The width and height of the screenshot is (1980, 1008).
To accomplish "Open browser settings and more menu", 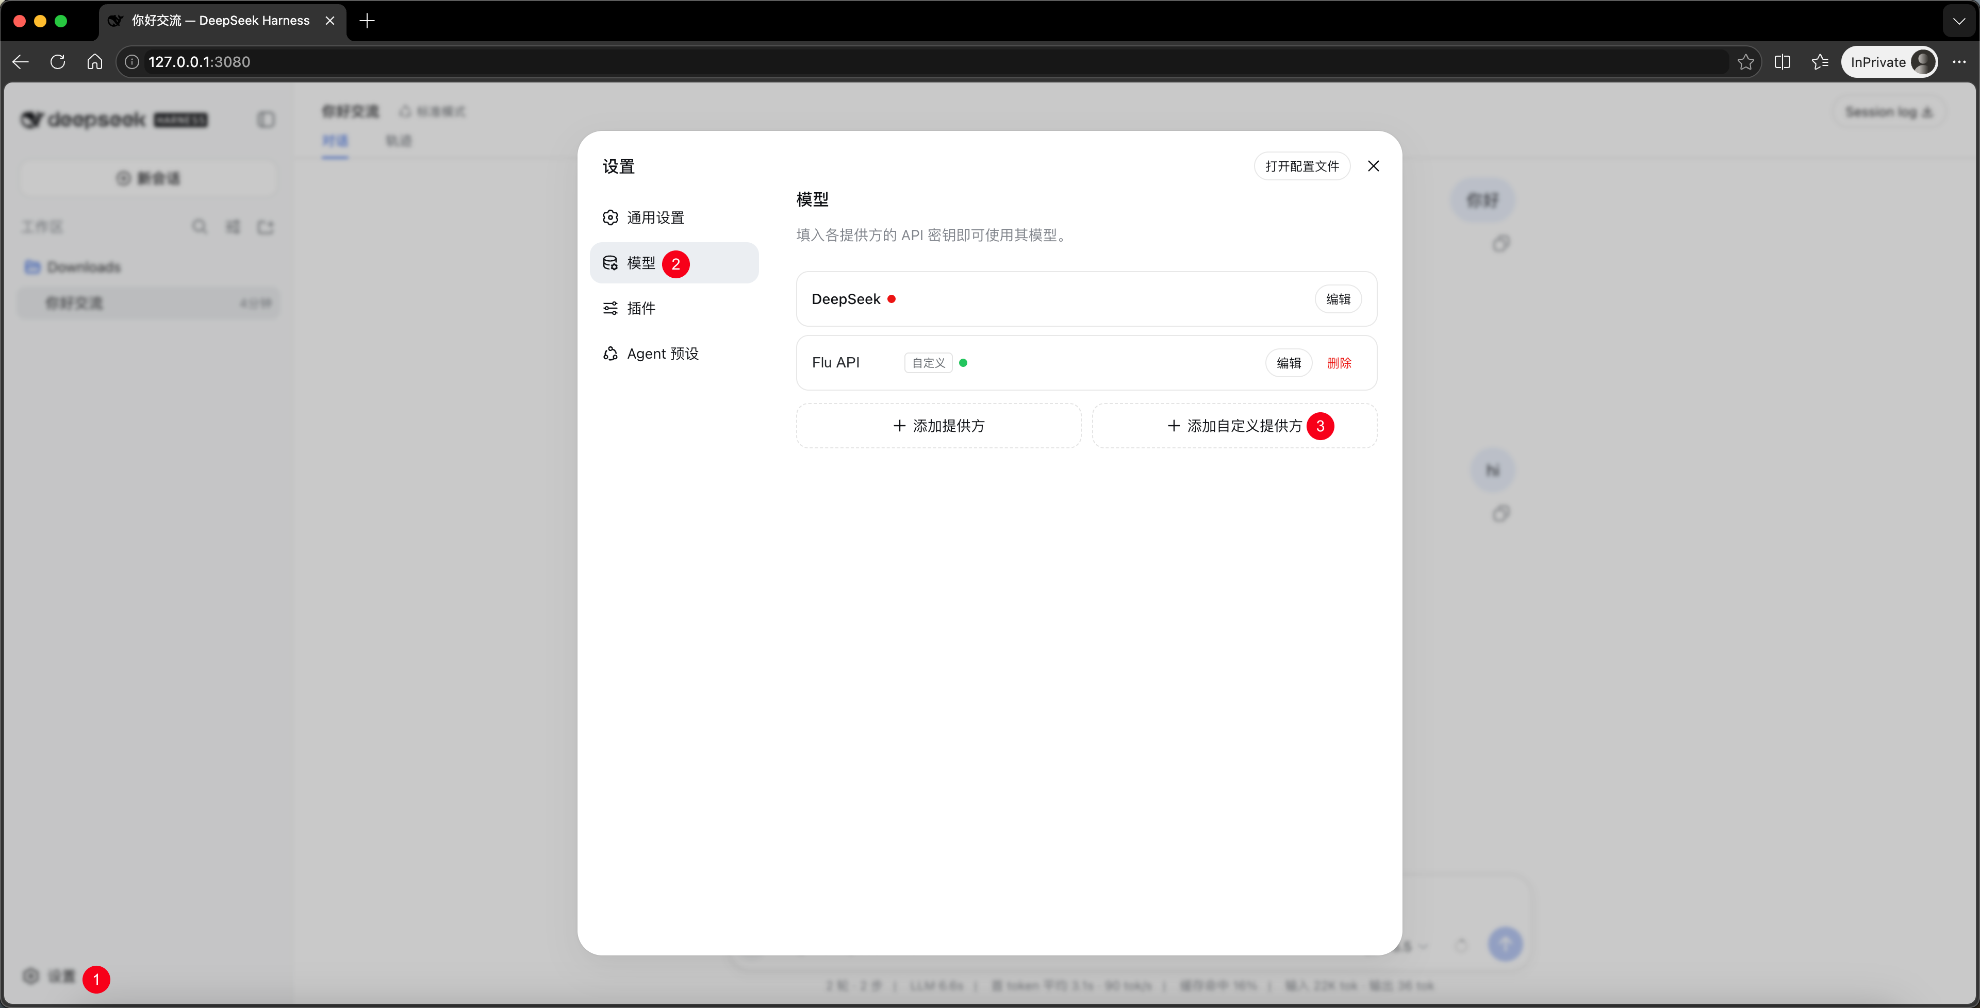I will pyautogui.click(x=1959, y=61).
